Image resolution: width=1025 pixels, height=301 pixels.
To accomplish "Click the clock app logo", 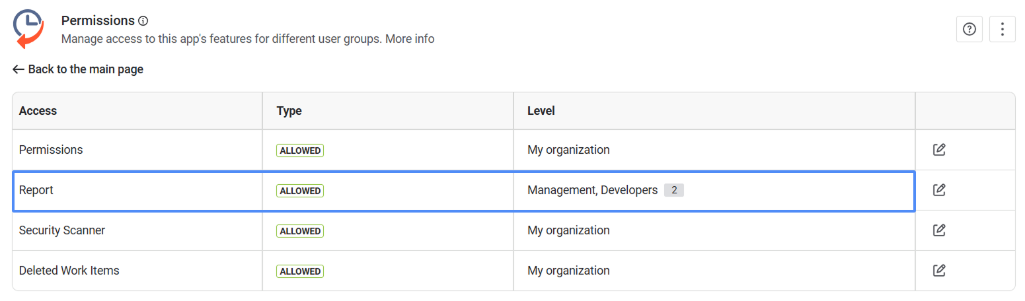I will click(x=29, y=29).
